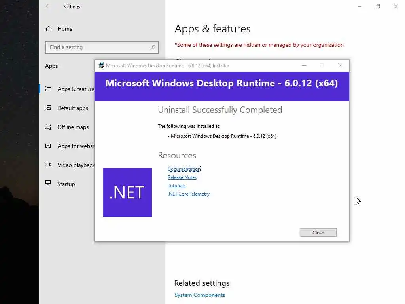The width and height of the screenshot is (405, 304).
Task: Click the Settings back arrow
Action: pyautogui.click(x=48, y=6)
